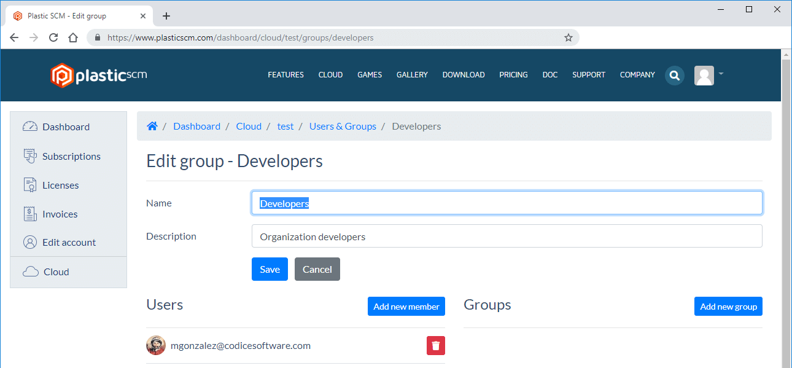This screenshot has height=368, width=792.
Task: Click the Dashboard breadcrumb link
Action: pyautogui.click(x=196, y=126)
